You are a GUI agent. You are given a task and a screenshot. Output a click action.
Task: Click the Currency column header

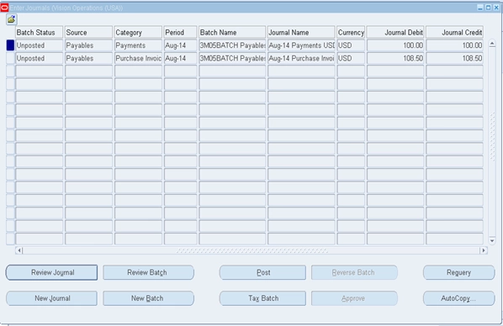(351, 33)
